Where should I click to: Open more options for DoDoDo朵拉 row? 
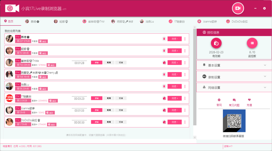185,122
